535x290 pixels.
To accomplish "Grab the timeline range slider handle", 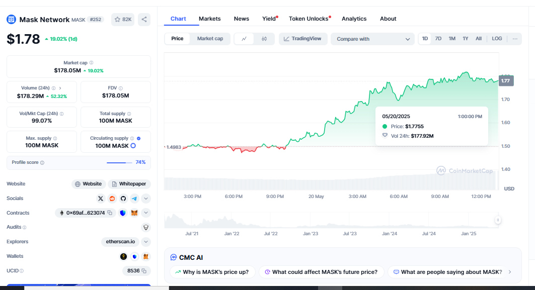I will [498, 220].
